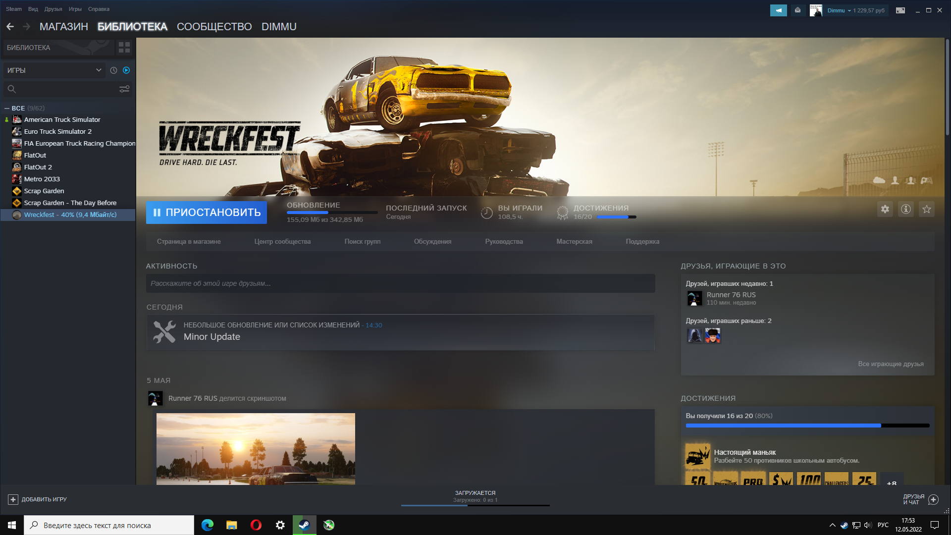This screenshot has height=535, width=951.
Task: Open Steam Big Picture mode icon
Action: pos(900,10)
